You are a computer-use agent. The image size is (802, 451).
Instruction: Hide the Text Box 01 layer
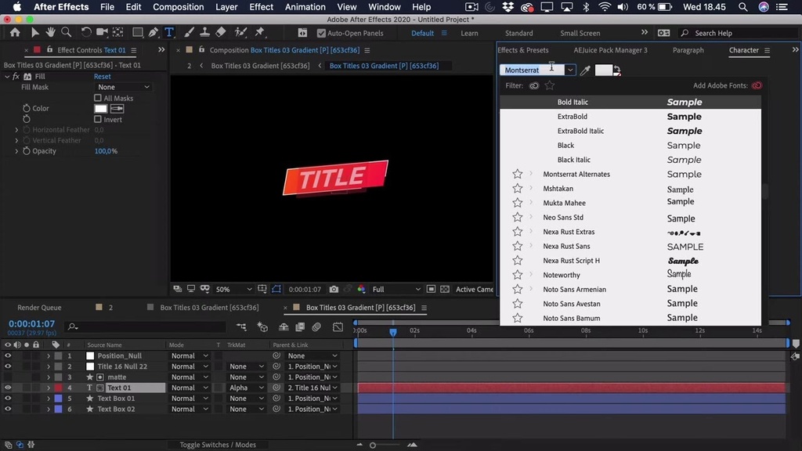pos(8,399)
